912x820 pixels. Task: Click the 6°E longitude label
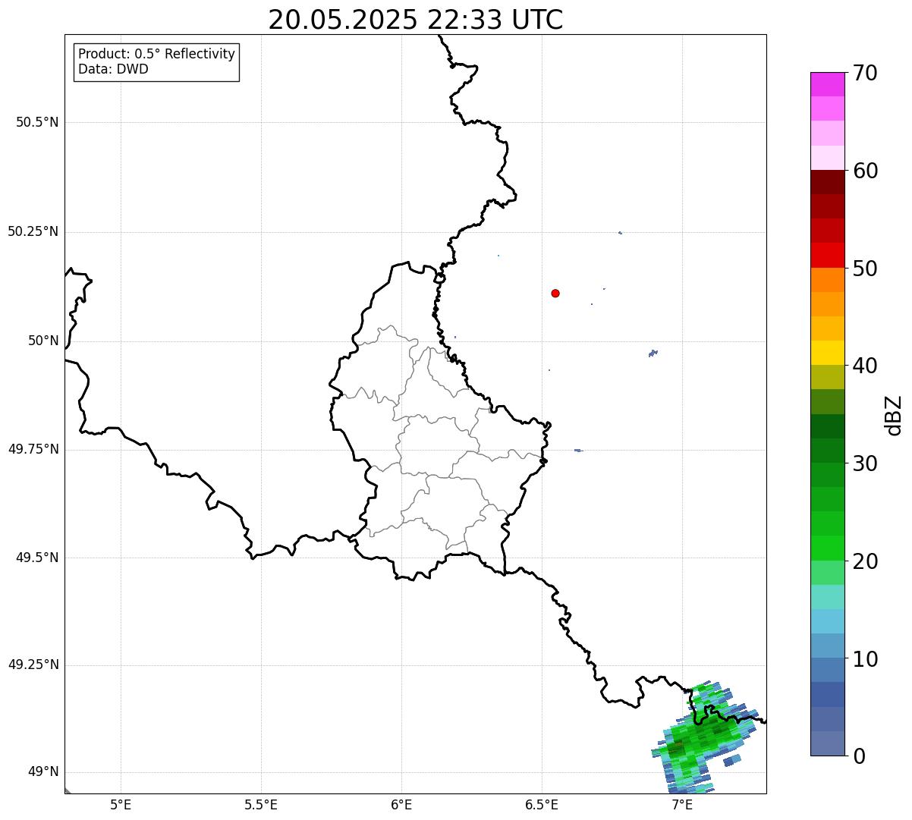click(x=401, y=805)
